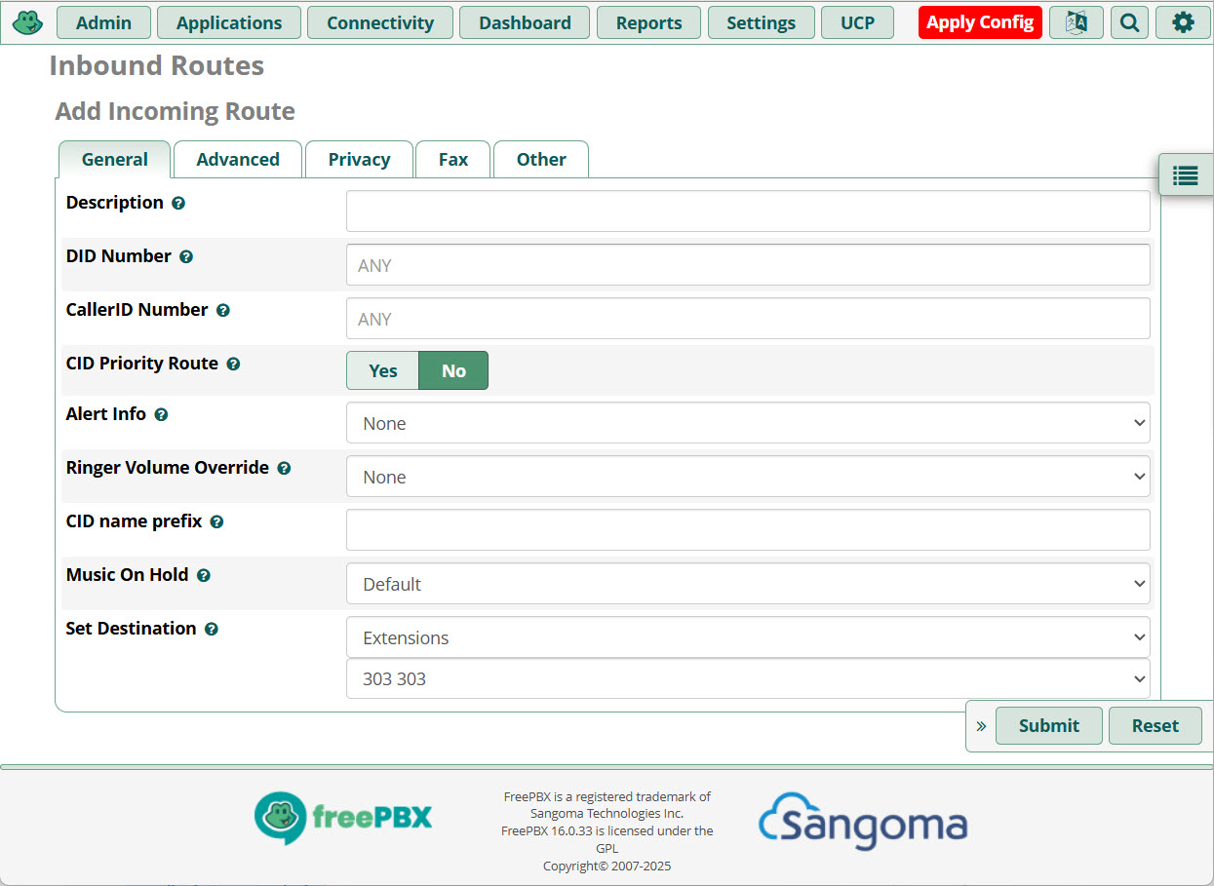1214x886 pixels.
Task: Open the gear settings icon
Action: click(1182, 22)
